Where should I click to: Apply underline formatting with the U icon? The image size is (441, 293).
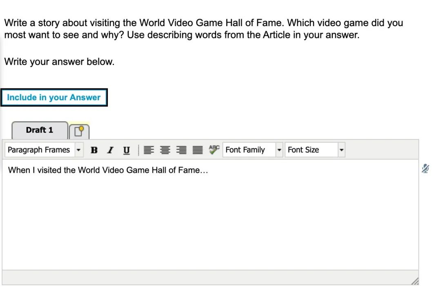click(x=127, y=150)
